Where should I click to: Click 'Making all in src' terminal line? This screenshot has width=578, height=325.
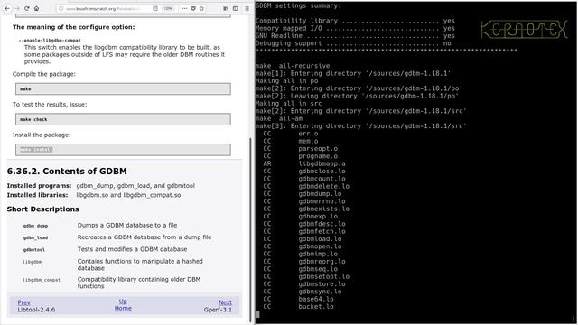click(289, 104)
